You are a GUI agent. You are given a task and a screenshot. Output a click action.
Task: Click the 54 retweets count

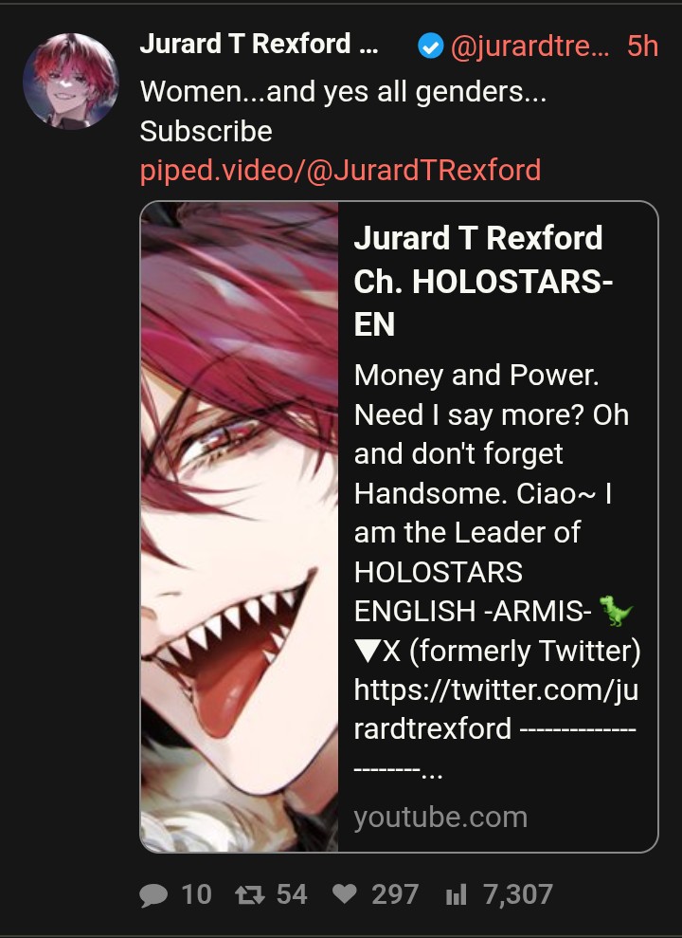(292, 895)
